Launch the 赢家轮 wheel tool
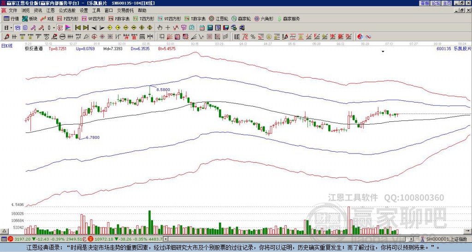This screenshot has width=472, height=252. (x=241, y=18)
